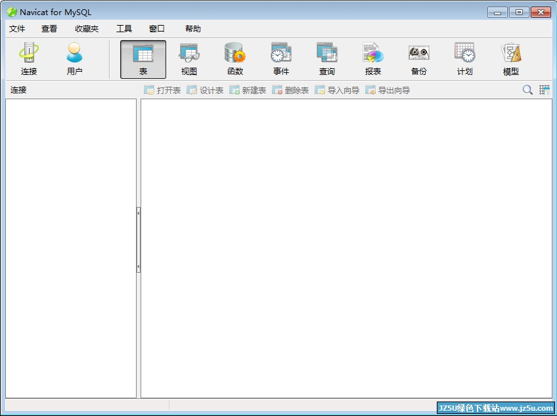The height and width of the screenshot is (416, 557).
Task: Click the Navicat app icon in the title bar
Action: coord(12,12)
